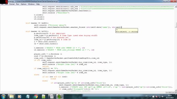Open the white window app in taskbar

click(52, 97)
